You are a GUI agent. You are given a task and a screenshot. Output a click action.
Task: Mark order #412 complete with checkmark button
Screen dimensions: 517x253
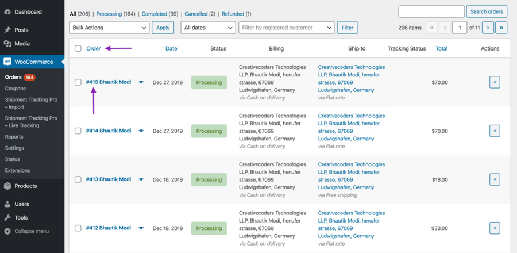[495, 228]
